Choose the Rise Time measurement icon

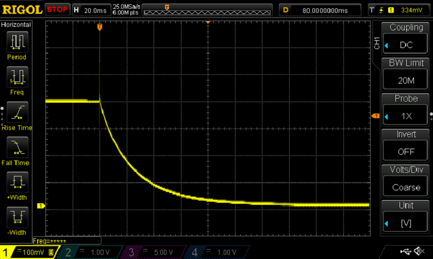(x=17, y=112)
